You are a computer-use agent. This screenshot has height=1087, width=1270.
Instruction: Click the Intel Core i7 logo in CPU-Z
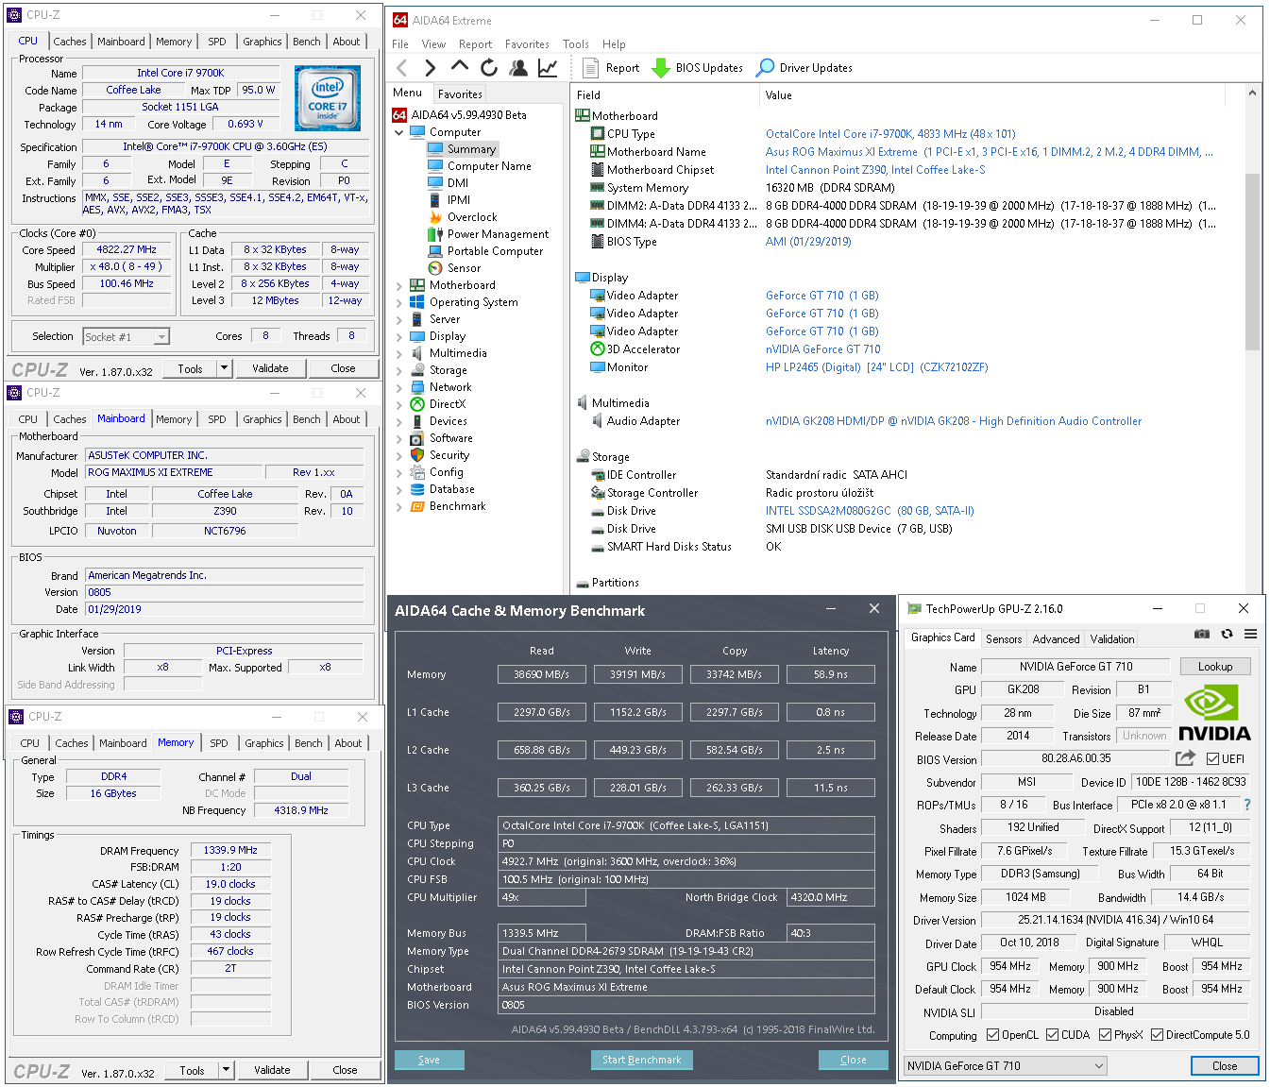[x=328, y=98]
